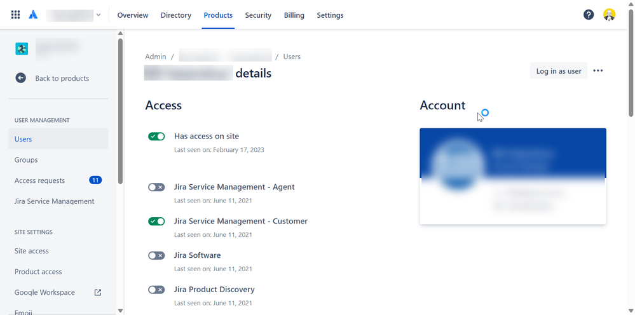Image resolution: width=635 pixels, height=315 pixels.
Task: Click the Access section heading
Action: coord(163,105)
